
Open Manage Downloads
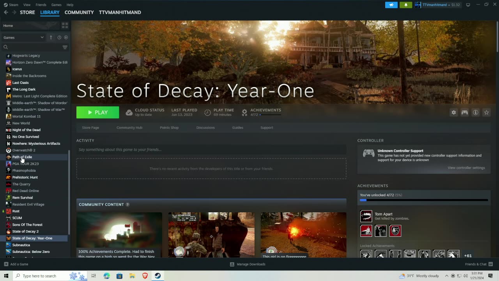click(248, 264)
